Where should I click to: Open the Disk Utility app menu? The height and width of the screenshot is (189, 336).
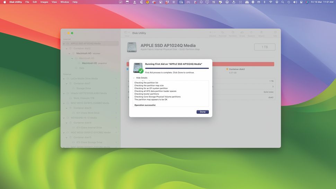[16, 2]
